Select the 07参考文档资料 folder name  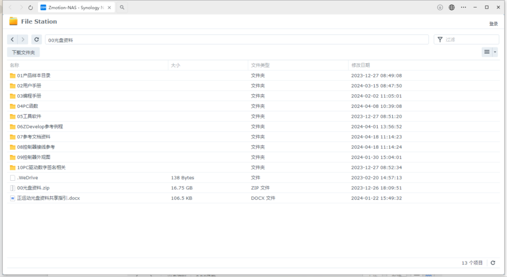click(34, 137)
